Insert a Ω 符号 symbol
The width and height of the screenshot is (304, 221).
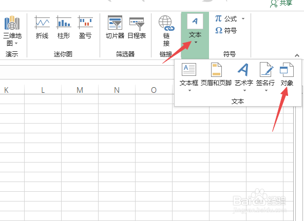pyautogui.click(x=226, y=30)
